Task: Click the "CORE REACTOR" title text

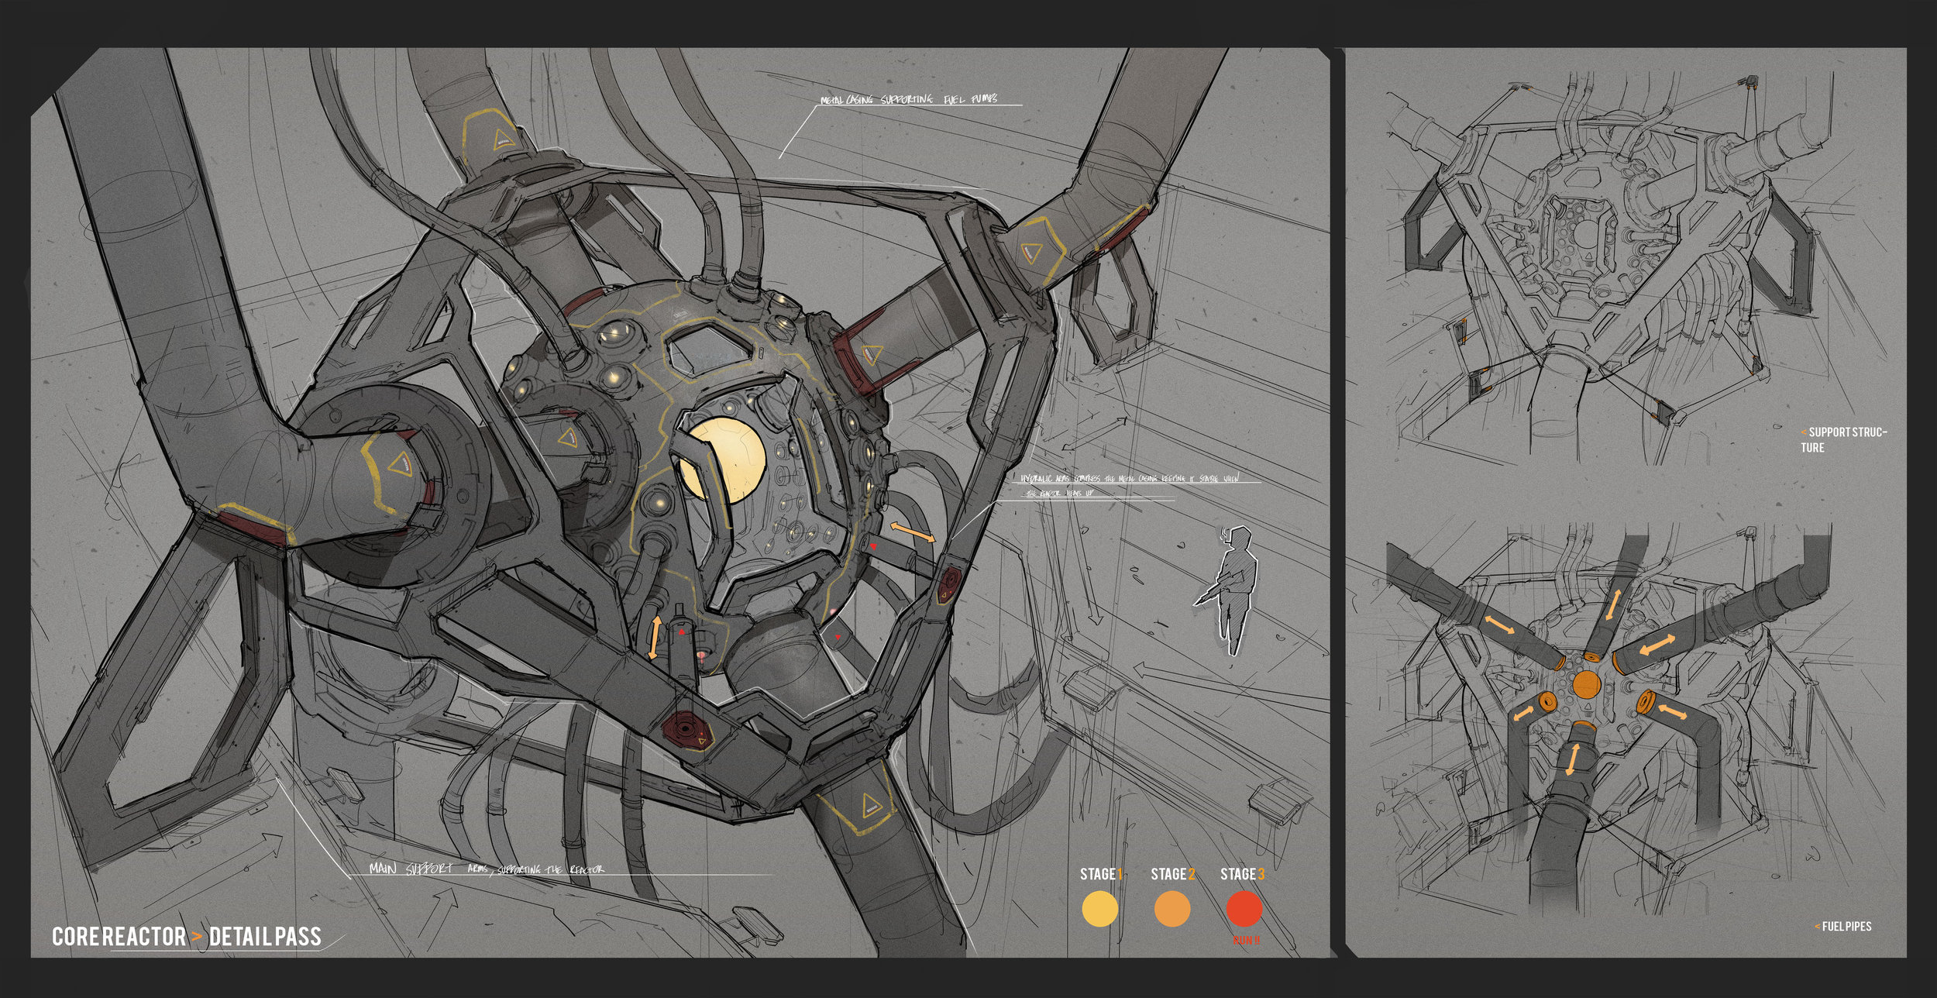Action: [119, 937]
